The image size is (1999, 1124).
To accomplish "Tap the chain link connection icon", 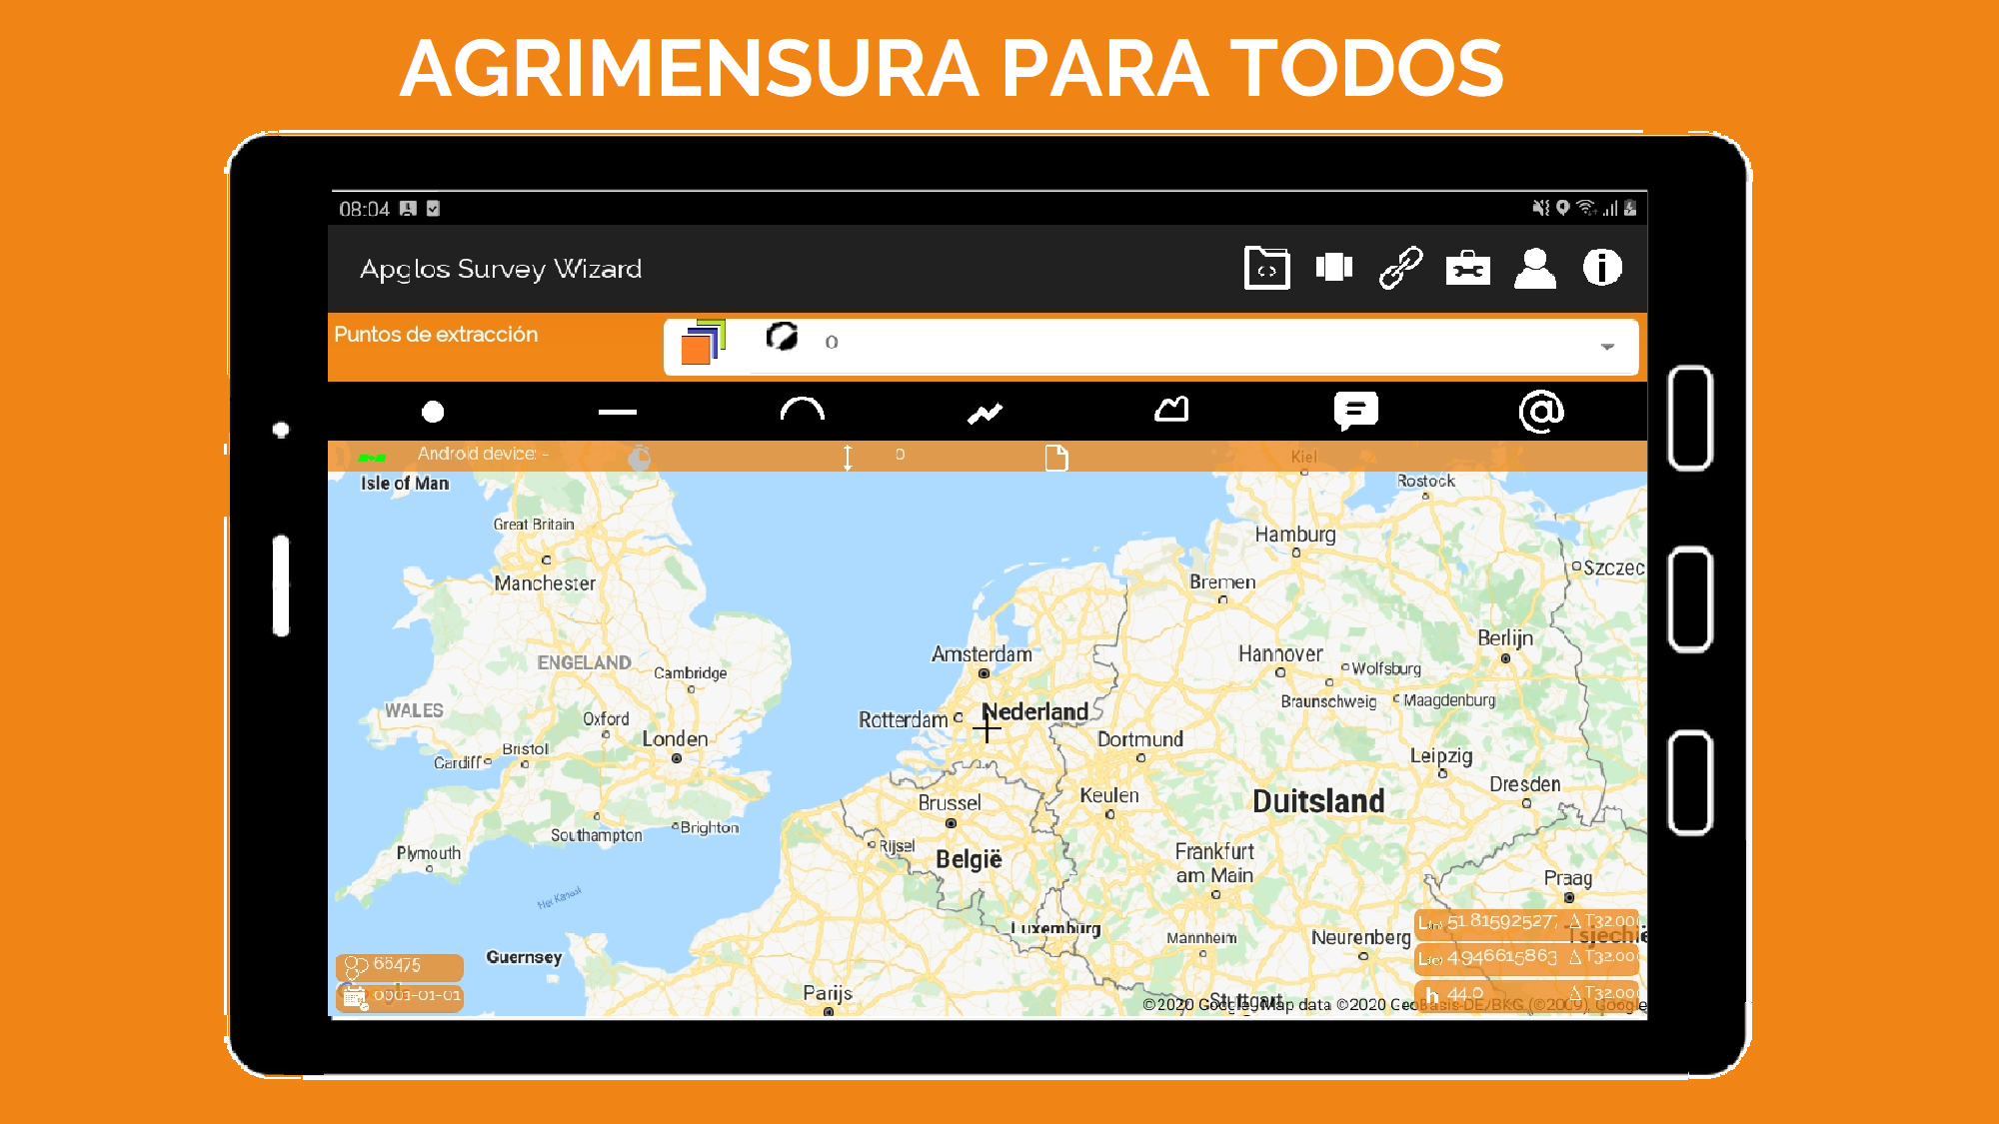I will click(1400, 268).
